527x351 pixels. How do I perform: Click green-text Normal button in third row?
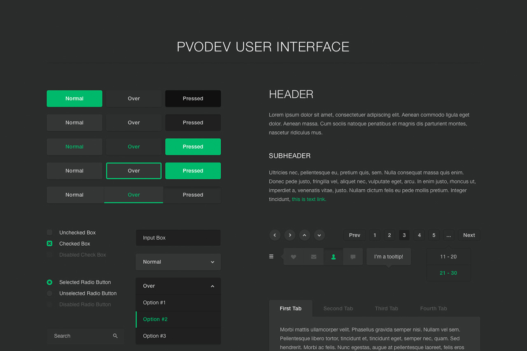pyautogui.click(x=75, y=146)
